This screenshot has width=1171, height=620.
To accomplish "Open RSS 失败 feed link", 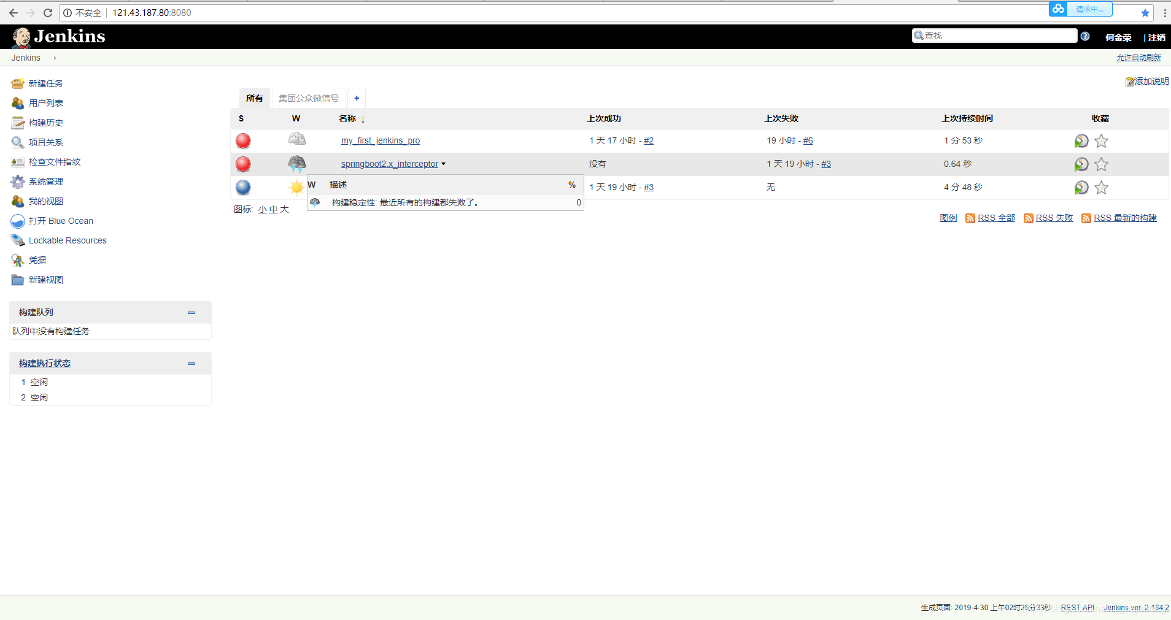I will point(1054,218).
